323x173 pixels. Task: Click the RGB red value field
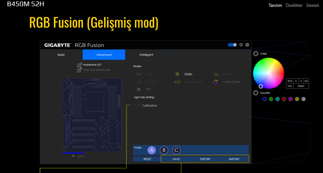[296, 81]
